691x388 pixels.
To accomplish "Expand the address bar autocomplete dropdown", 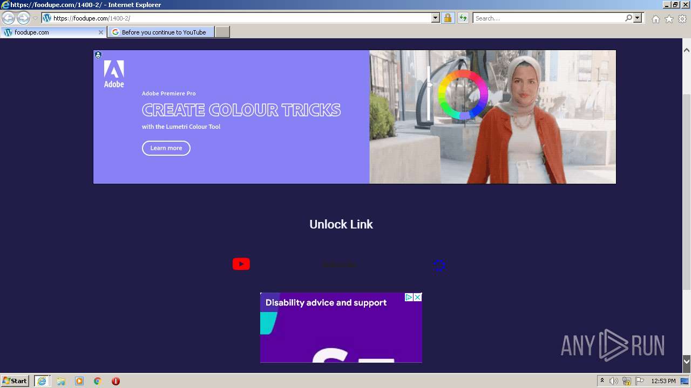I will coord(436,18).
